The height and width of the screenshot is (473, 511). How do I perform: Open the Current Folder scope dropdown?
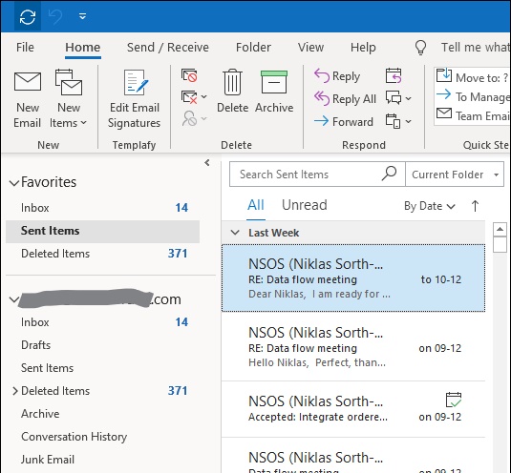coord(455,175)
